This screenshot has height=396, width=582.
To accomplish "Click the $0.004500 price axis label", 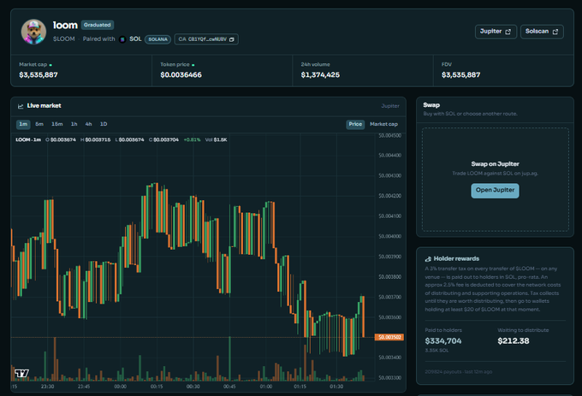I will [389, 135].
